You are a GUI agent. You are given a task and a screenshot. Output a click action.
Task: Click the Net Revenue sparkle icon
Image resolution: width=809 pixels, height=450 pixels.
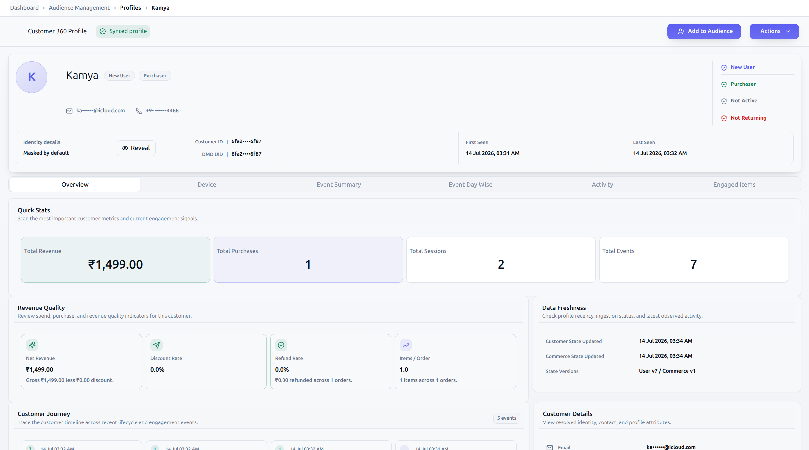[x=32, y=345]
